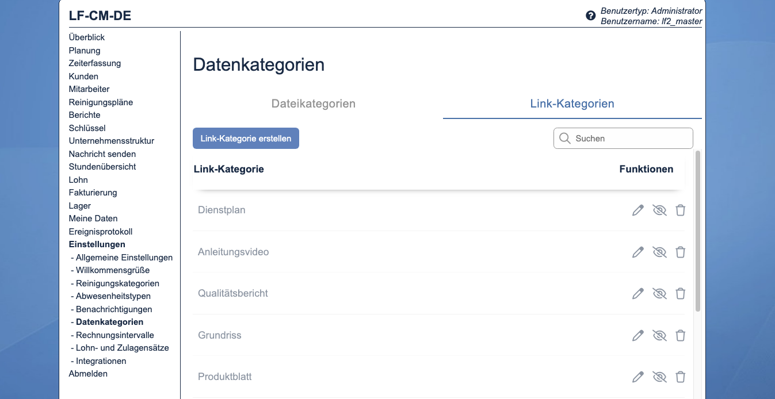This screenshot has height=399, width=775.
Task: Click the category list scrollbar
Action: (698, 231)
